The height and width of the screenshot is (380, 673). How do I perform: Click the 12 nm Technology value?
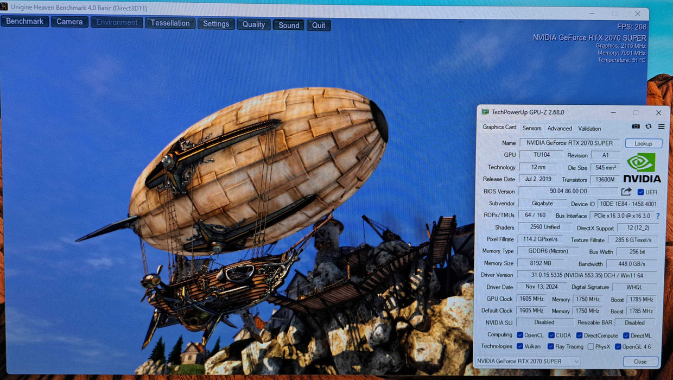[538, 167]
